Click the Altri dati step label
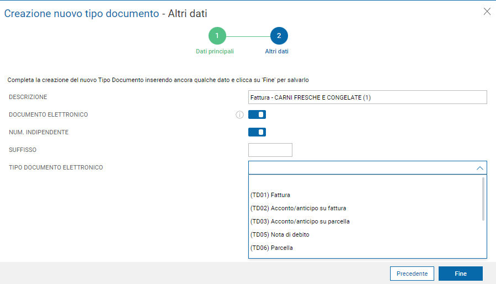The height and width of the screenshot is (284, 496). click(277, 51)
